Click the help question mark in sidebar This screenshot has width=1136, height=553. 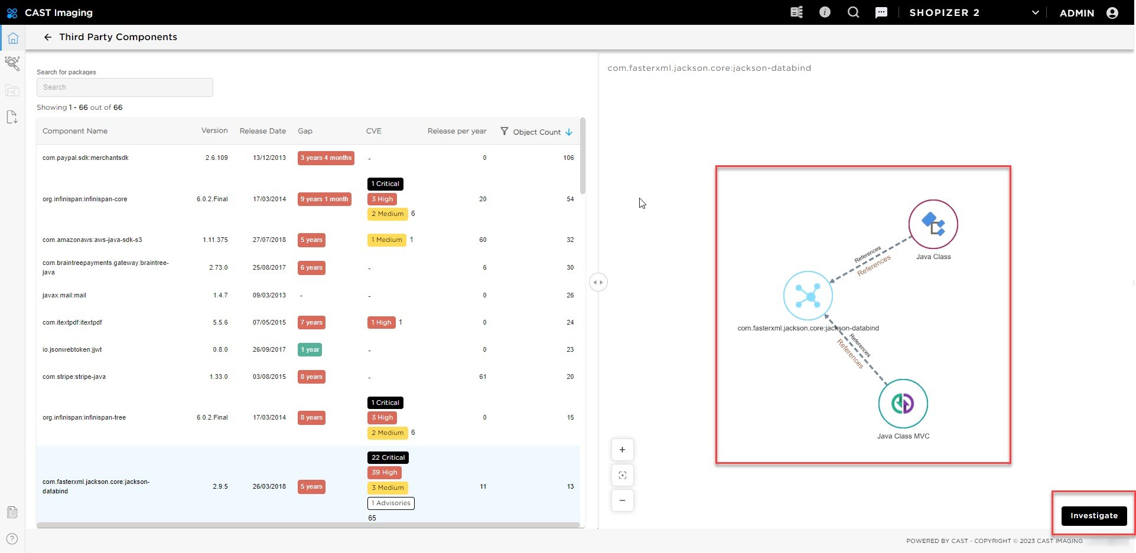click(12, 539)
